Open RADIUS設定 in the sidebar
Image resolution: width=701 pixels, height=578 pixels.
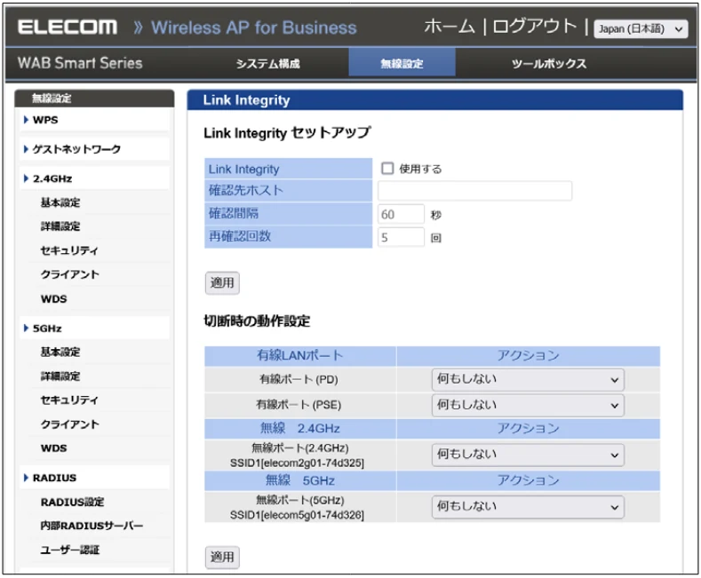pos(73,502)
